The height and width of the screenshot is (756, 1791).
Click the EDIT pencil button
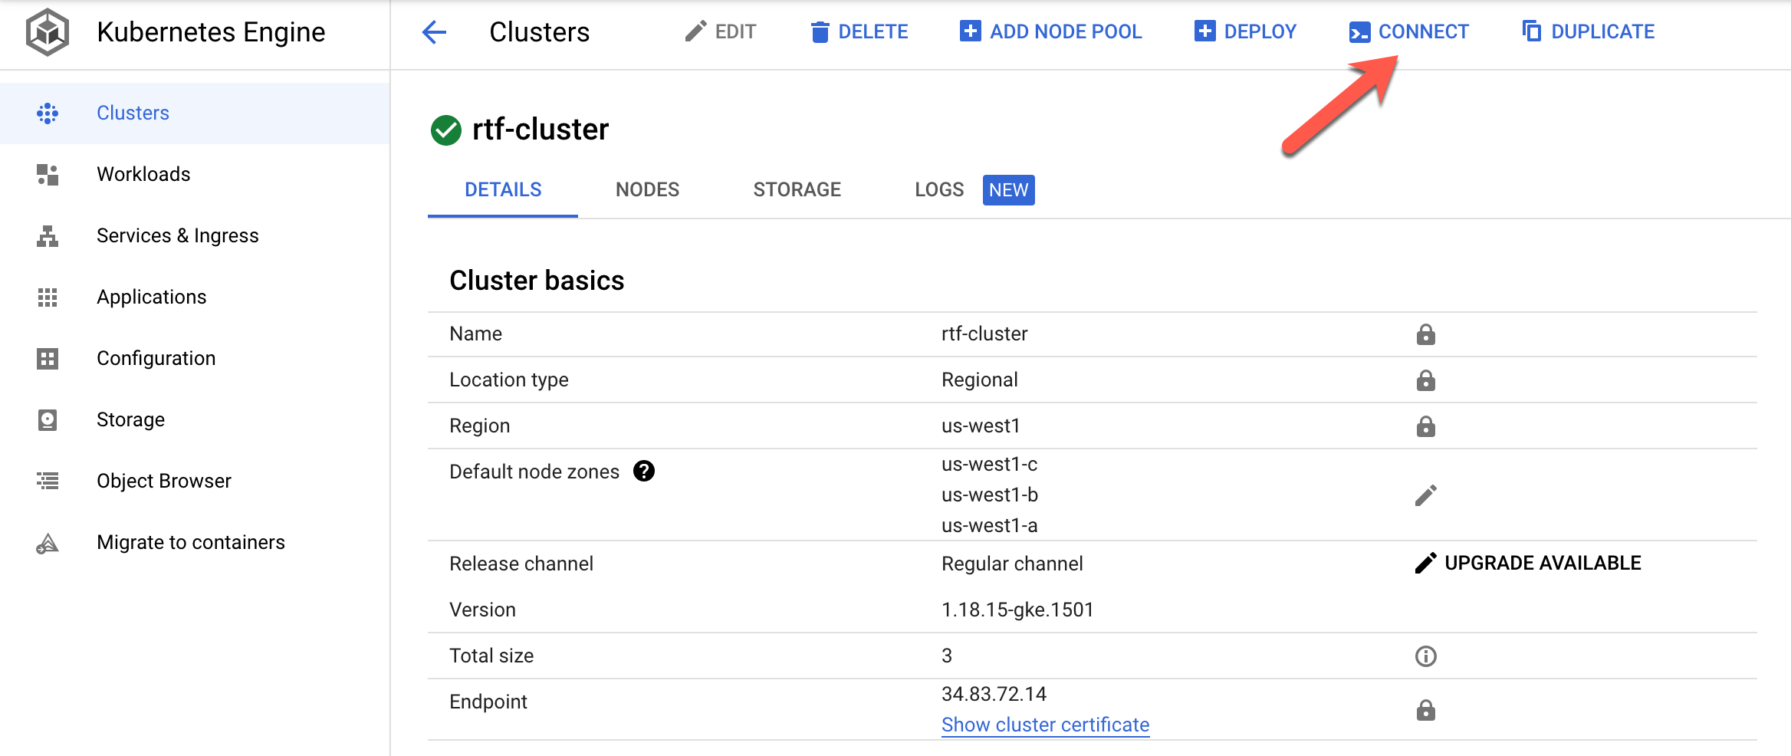point(720,31)
